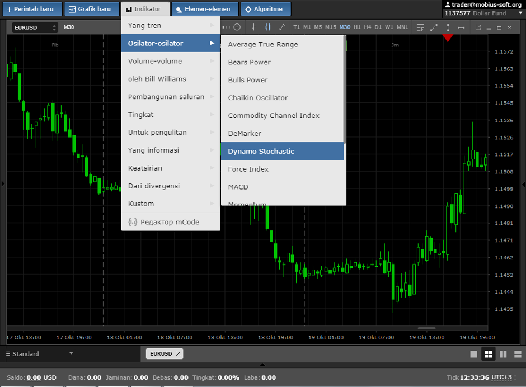The height and width of the screenshot is (387, 526).
Task: Add Force Index indicator
Action: click(282, 169)
